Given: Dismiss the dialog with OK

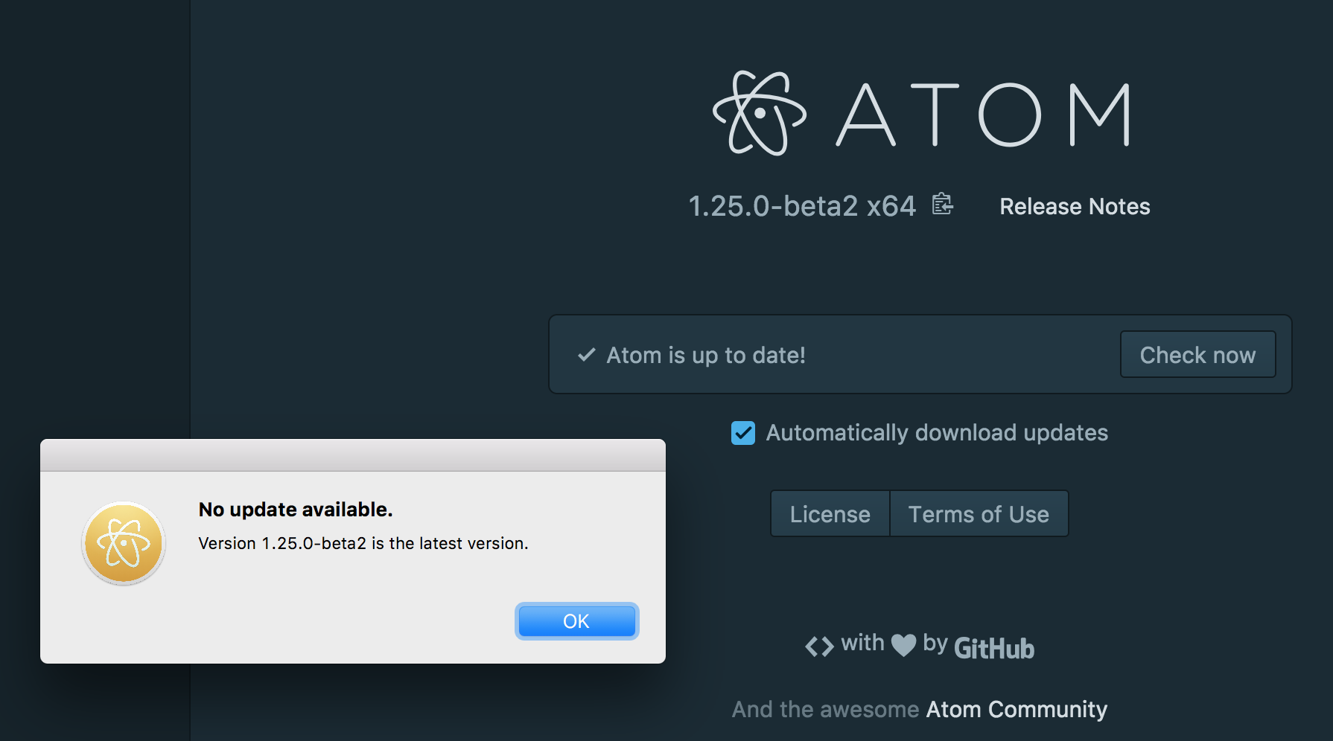Looking at the screenshot, I should click(x=576, y=621).
